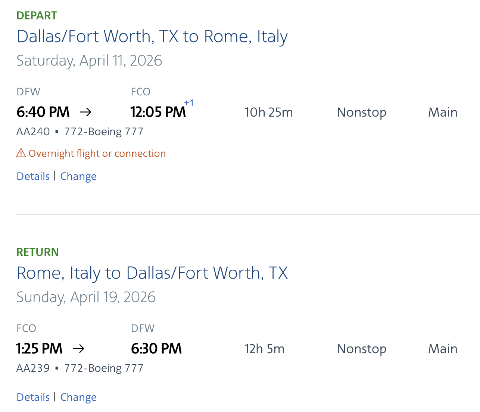
Task: Click the 12h 5m duration text
Action: 264,349
